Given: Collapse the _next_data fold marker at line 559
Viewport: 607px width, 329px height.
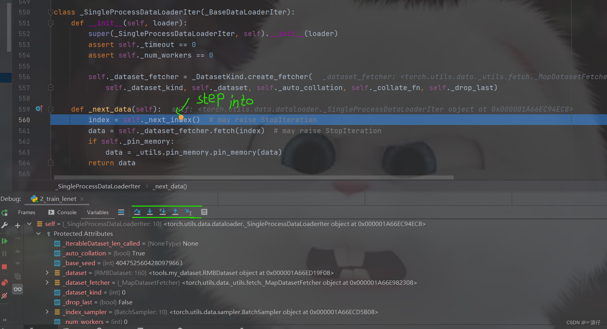Looking at the screenshot, I should point(51,109).
